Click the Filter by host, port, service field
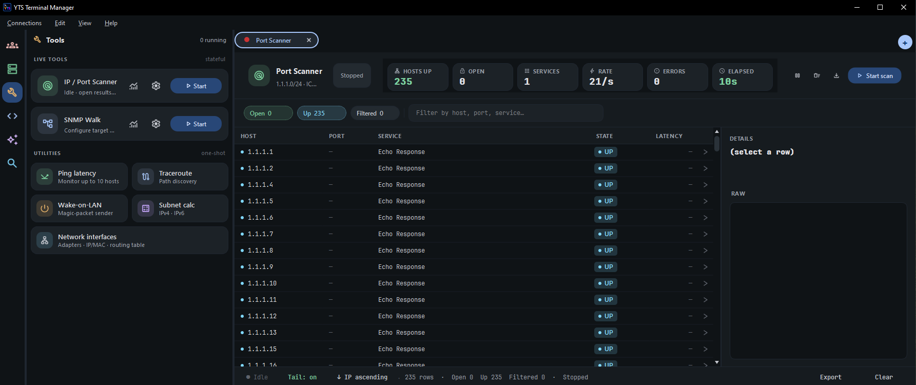The image size is (916, 385). coord(505,113)
